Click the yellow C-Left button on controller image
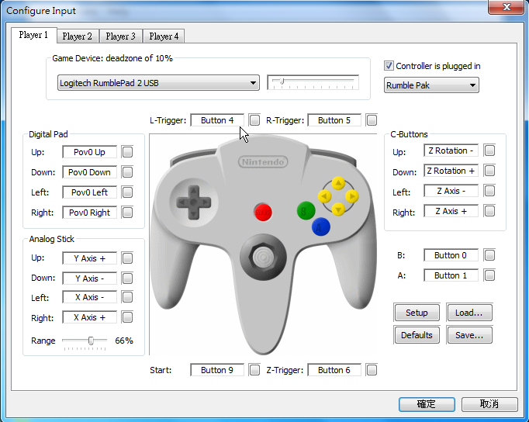The image size is (529, 422). point(324,196)
